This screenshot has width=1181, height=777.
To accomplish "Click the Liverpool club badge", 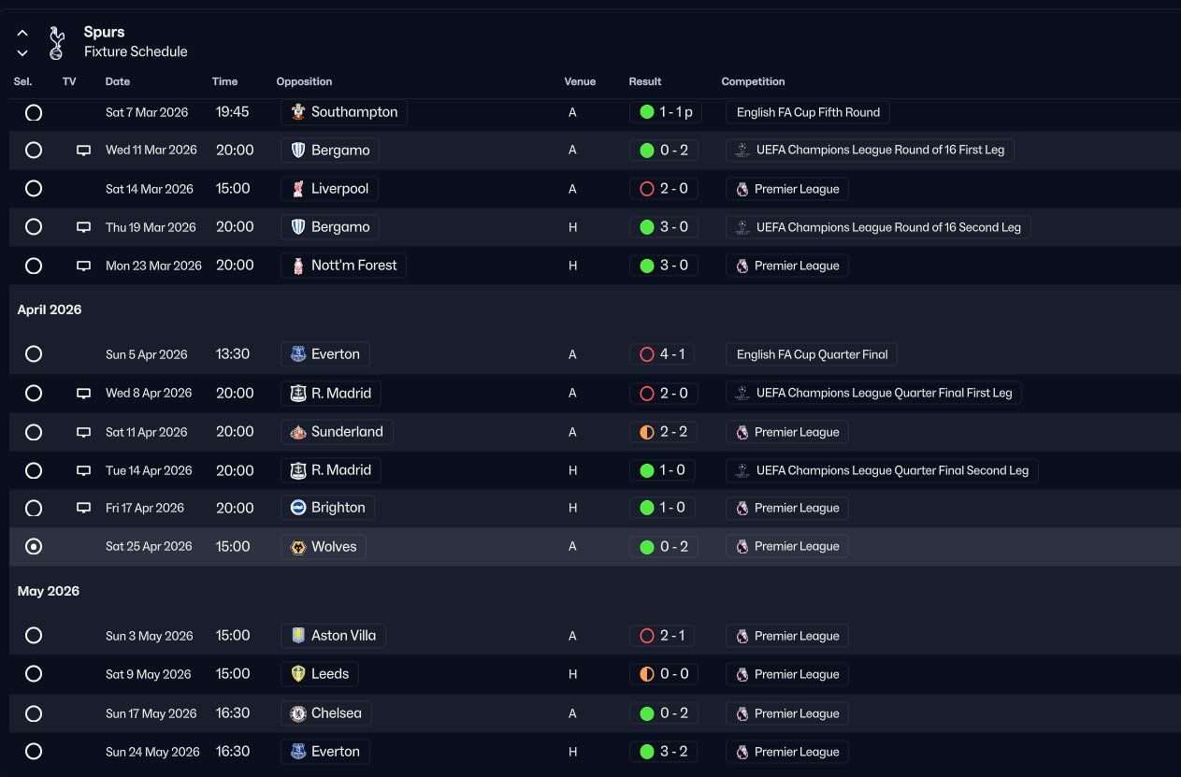I will tap(297, 189).
